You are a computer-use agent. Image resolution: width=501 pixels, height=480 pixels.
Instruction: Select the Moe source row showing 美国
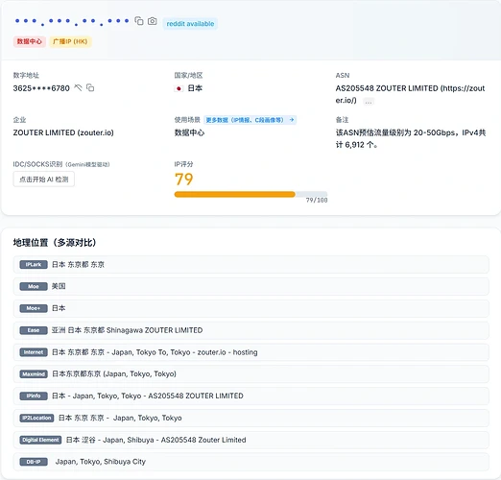[251, 286]
